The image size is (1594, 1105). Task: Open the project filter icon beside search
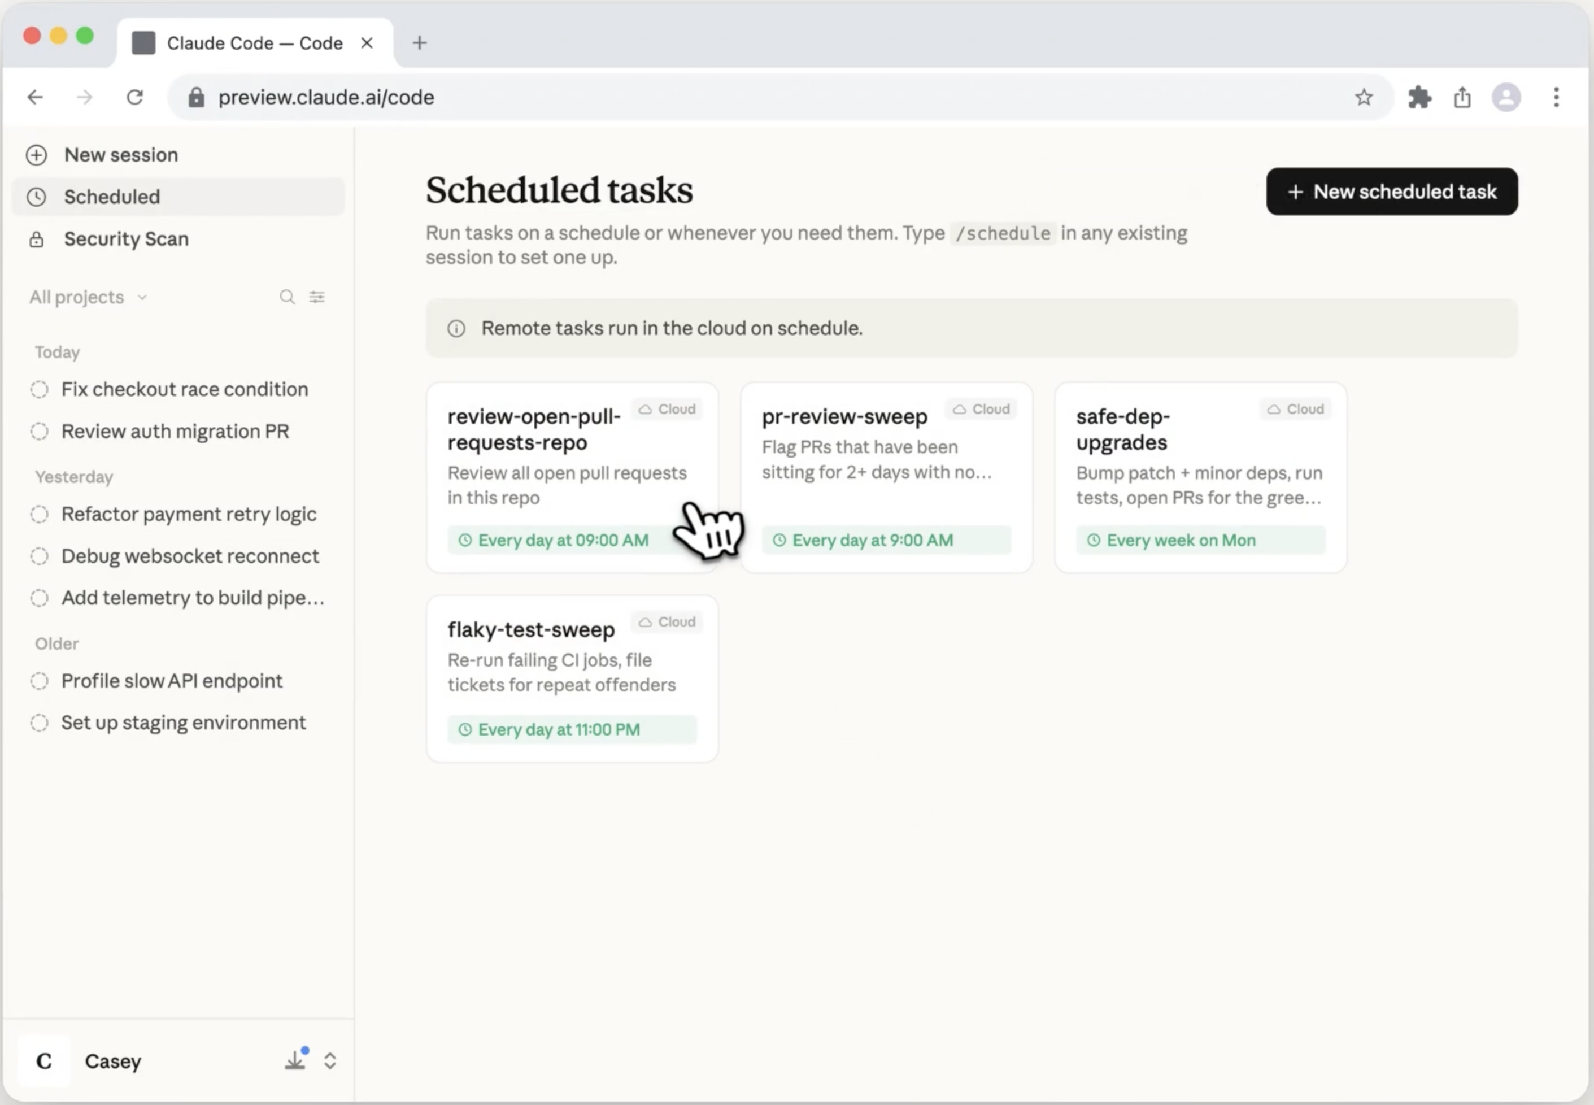317,297
